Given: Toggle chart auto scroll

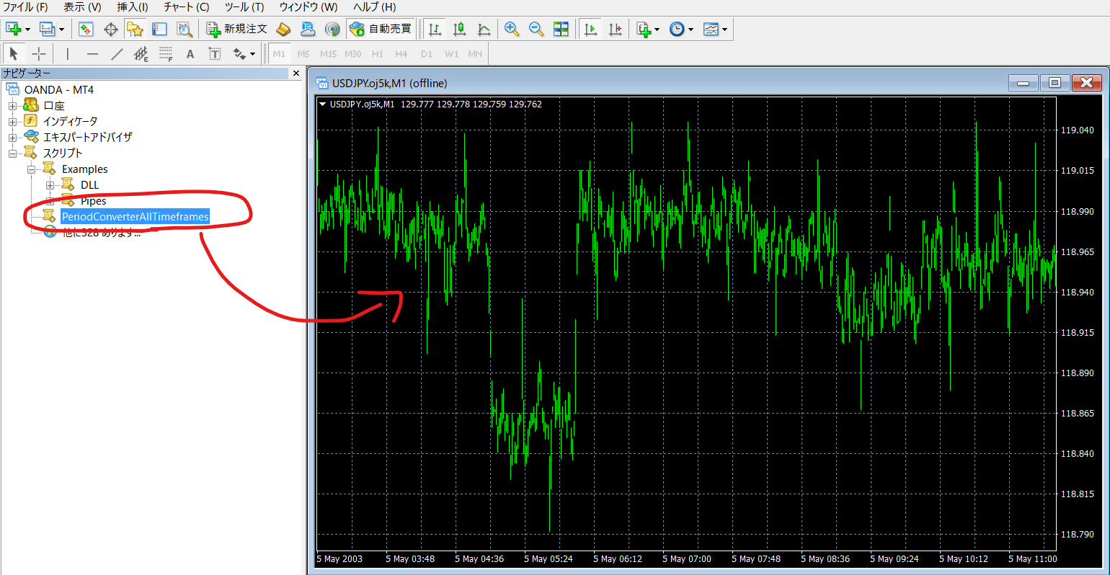Looking at the screenshot, I should [591, 29].
